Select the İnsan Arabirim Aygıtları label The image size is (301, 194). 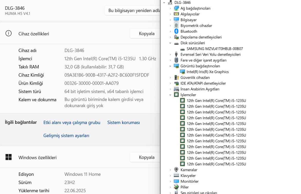click(200, 89)
